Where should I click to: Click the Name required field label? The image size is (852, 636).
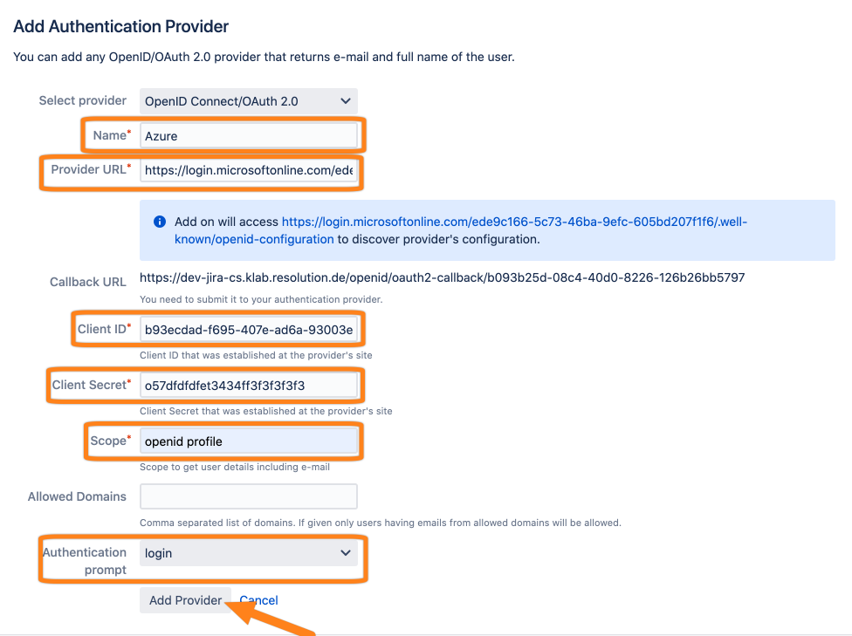point(111,135)
